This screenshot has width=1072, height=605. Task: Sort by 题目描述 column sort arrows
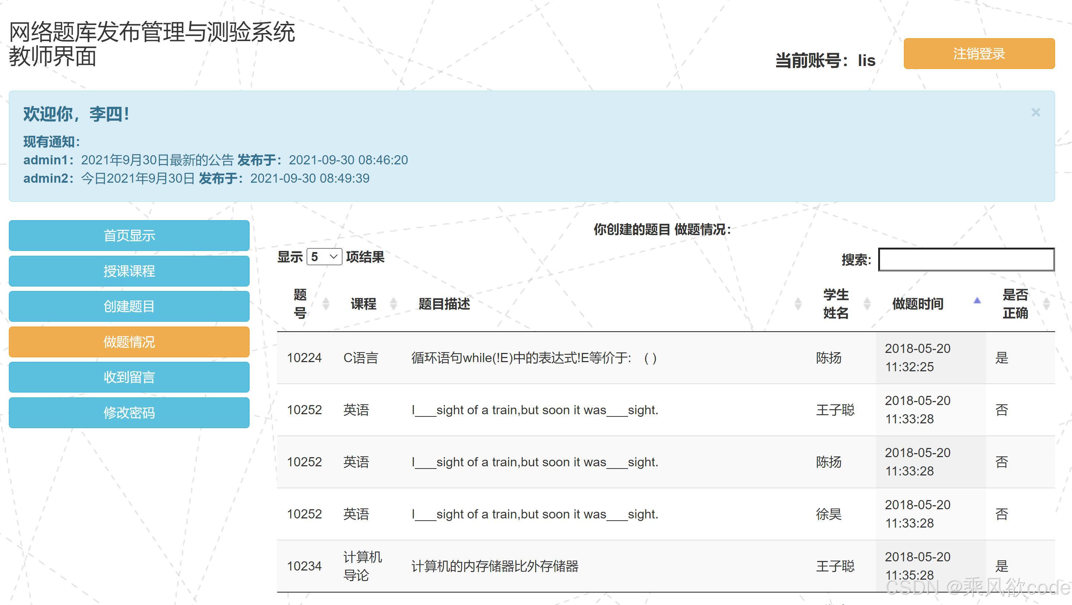pos(797,304)
